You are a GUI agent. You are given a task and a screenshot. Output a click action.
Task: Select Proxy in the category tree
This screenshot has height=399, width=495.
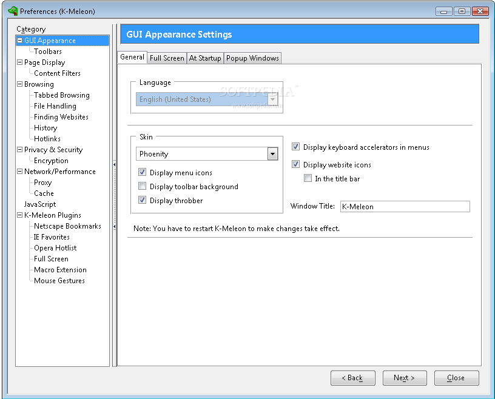(x=42, y=183)
